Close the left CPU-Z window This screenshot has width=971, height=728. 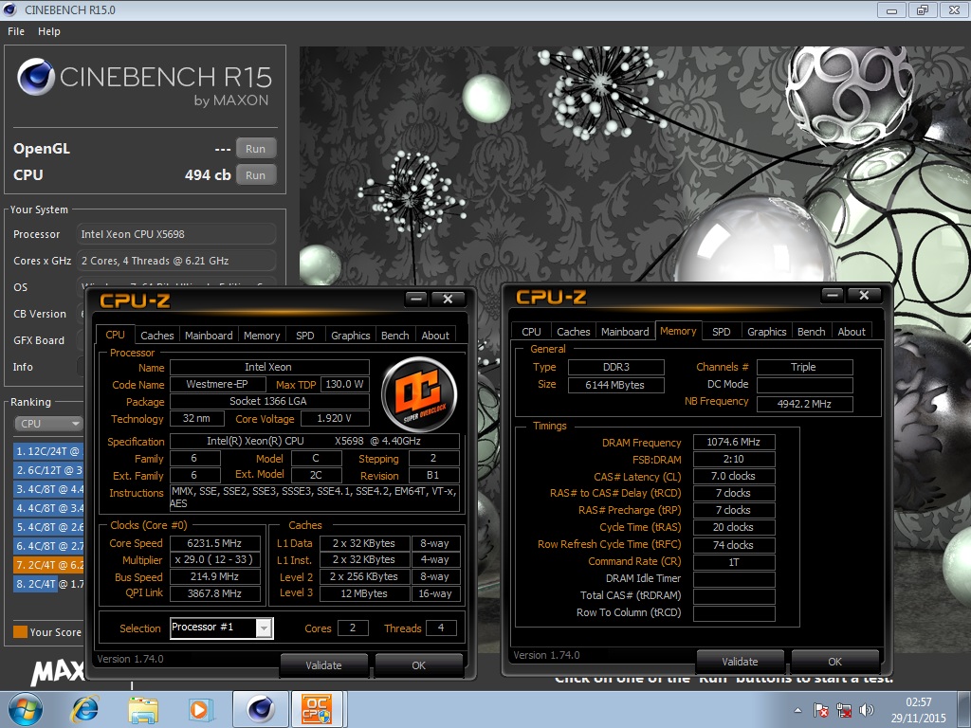pos(448,300)
